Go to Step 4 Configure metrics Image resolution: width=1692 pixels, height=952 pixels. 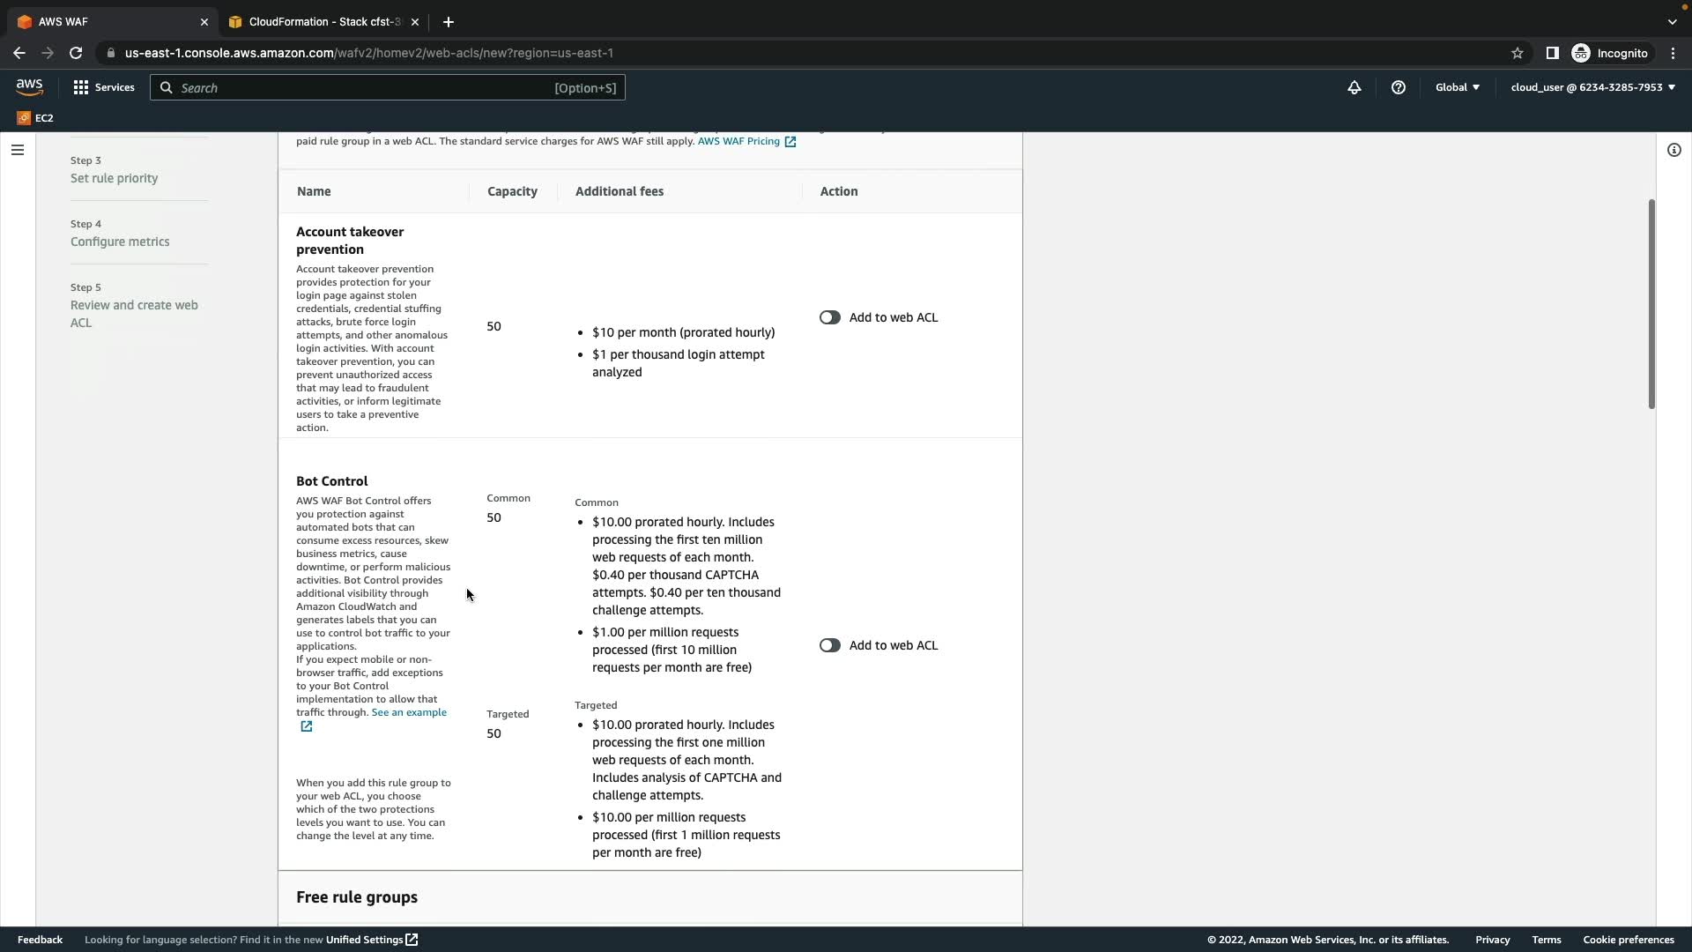pyautogui.click(x=120, y=242)
